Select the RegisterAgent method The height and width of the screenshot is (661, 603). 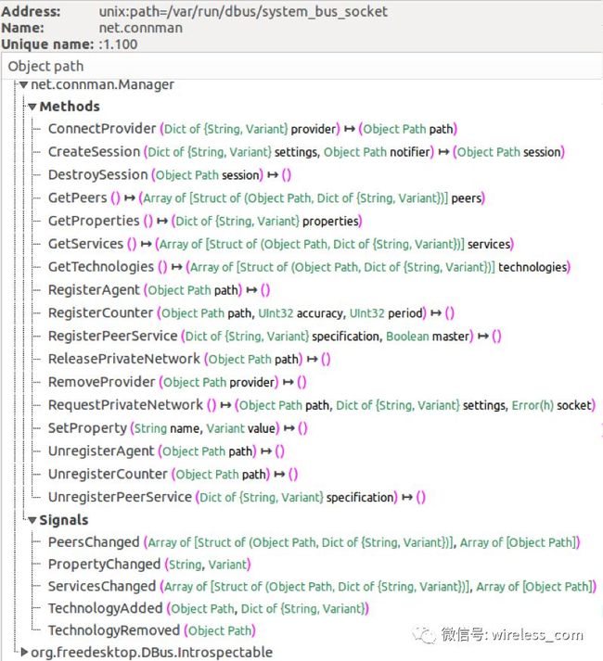click(x=159, y=290)
